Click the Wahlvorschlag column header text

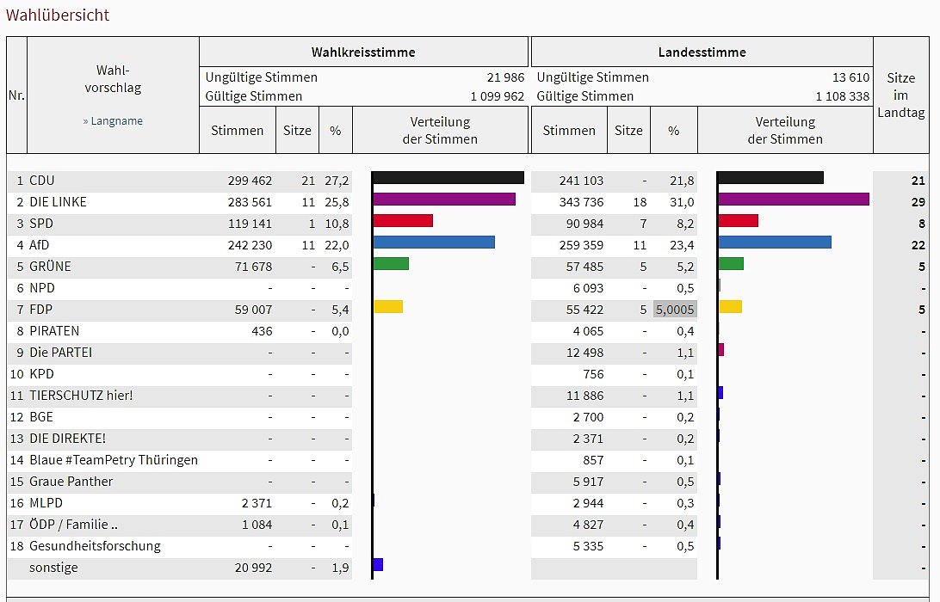coord(113,79)
